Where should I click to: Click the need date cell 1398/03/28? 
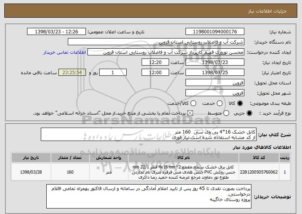pos(31,172)
